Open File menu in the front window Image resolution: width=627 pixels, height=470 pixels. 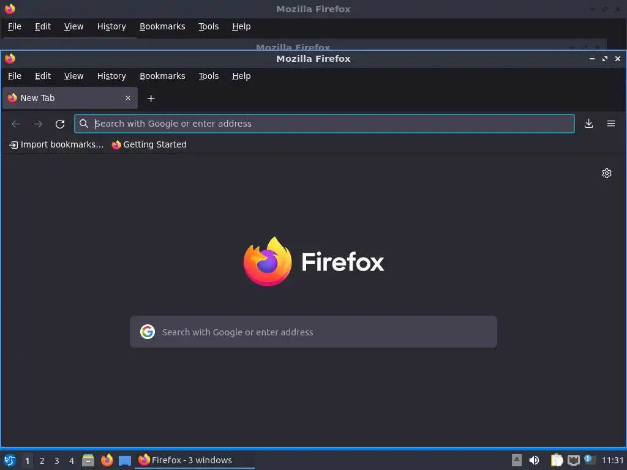pos(15,76)
